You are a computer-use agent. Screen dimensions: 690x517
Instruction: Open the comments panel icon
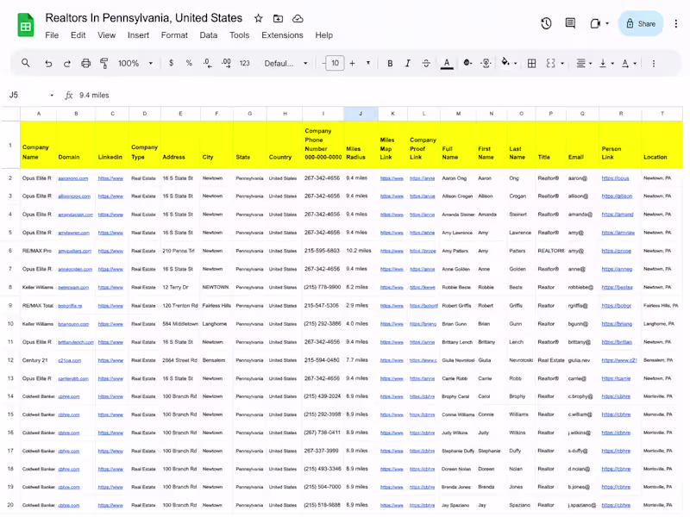coord(570,24)
